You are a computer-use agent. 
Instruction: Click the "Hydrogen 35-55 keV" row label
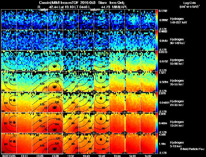(x=177, y=82)
